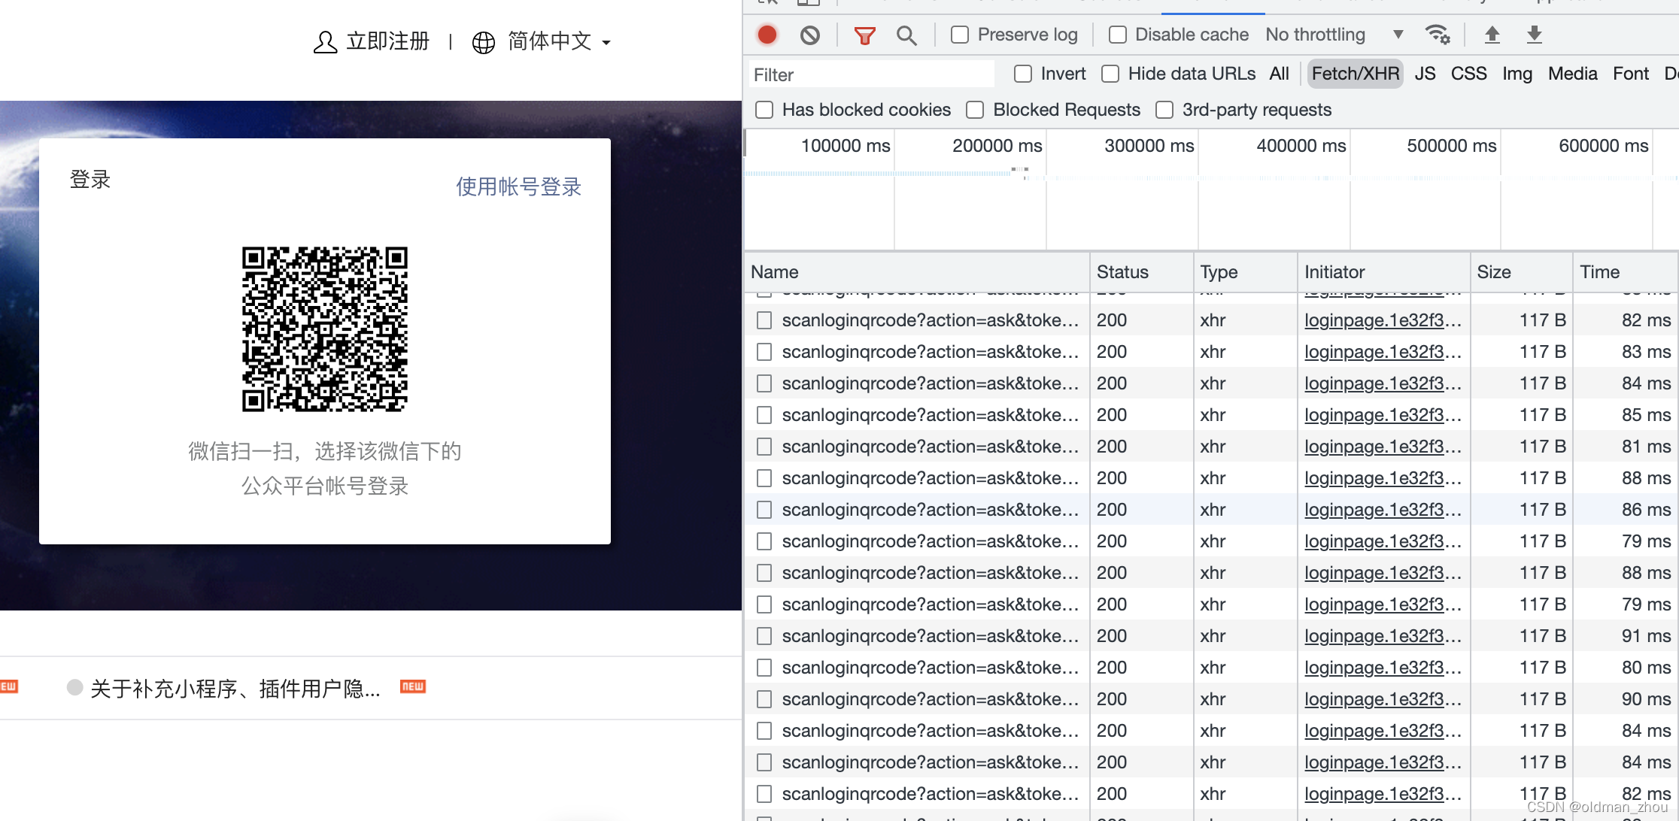The height and width of the screenshot is (821, 1679).
Task: Click the 400000 ms timeline label
Action: [x=1301, y=146]
